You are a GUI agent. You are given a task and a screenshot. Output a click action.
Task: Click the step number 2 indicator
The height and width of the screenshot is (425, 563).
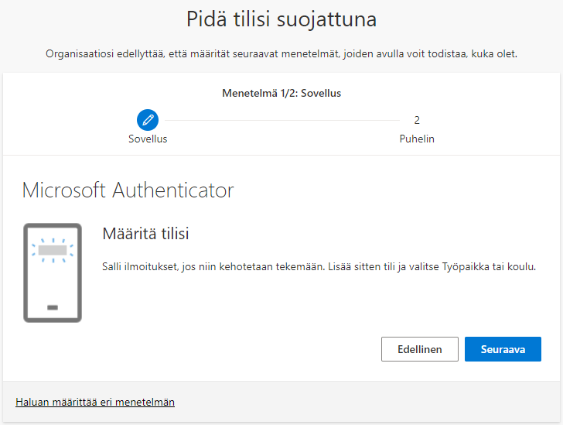[x=417, y=120]
